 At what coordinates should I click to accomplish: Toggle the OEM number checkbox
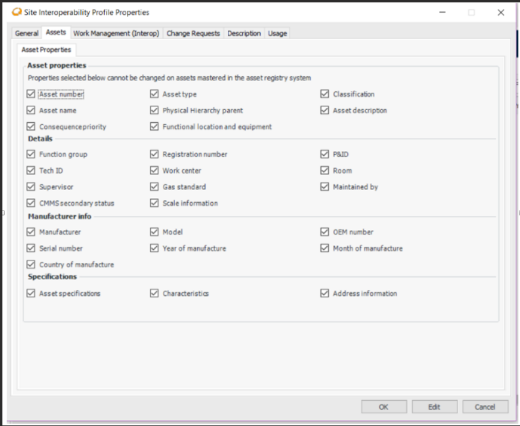point(325,232)
